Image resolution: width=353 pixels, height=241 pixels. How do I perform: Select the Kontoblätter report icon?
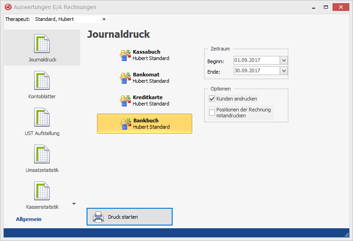coord(42,81)
